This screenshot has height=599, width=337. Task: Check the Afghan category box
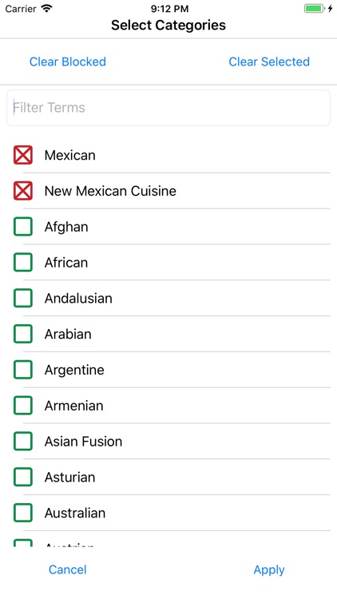click(x=23, y=227)
